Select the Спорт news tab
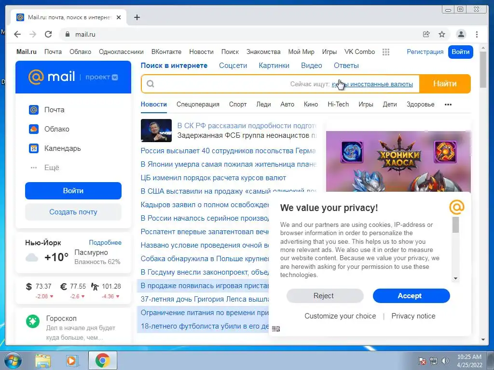494x370 pixels. tap(237, 105)
